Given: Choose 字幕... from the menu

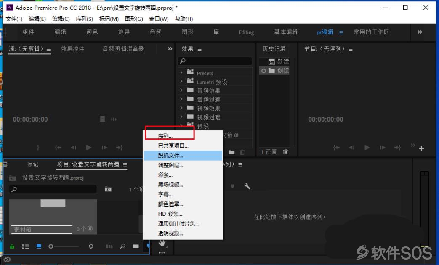Looking at the screenshot, I should (x=183, y=194).
